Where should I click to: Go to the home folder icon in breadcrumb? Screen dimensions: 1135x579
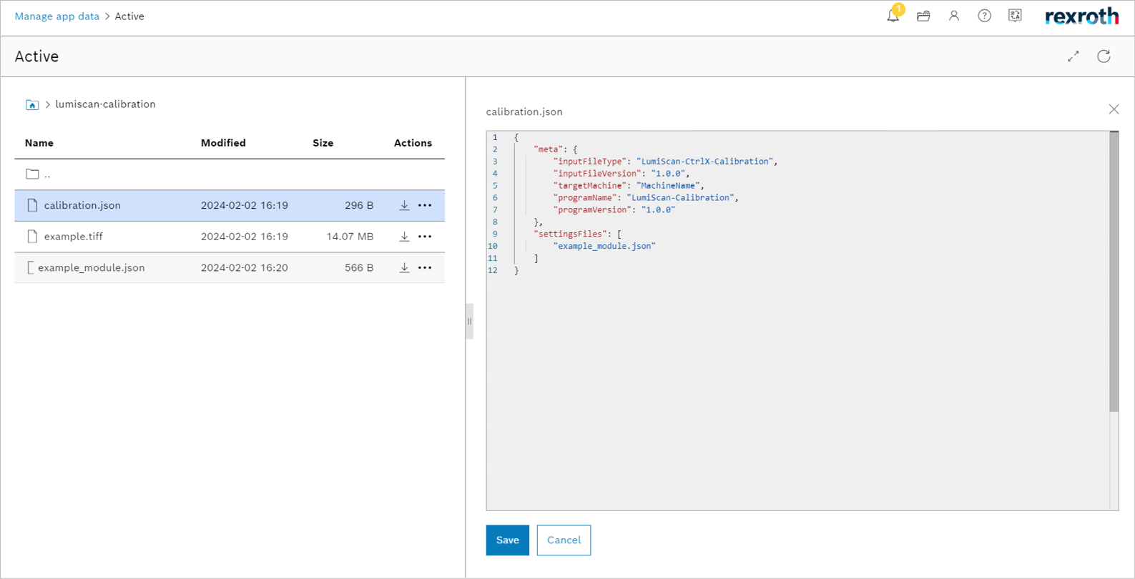[x=32, y=104]
